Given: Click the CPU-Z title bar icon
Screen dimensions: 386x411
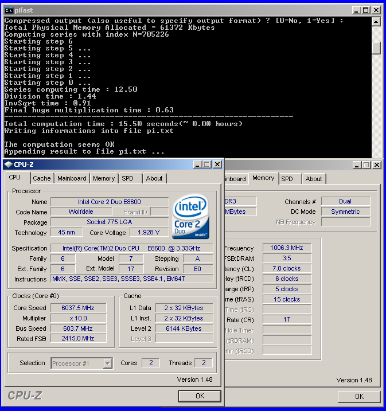Looking at the screenshot, I should 9,165.
